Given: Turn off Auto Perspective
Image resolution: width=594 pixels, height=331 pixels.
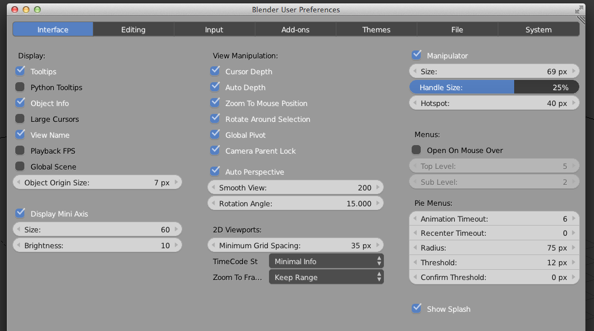Looking at the screenshot, I should [215, 172].
